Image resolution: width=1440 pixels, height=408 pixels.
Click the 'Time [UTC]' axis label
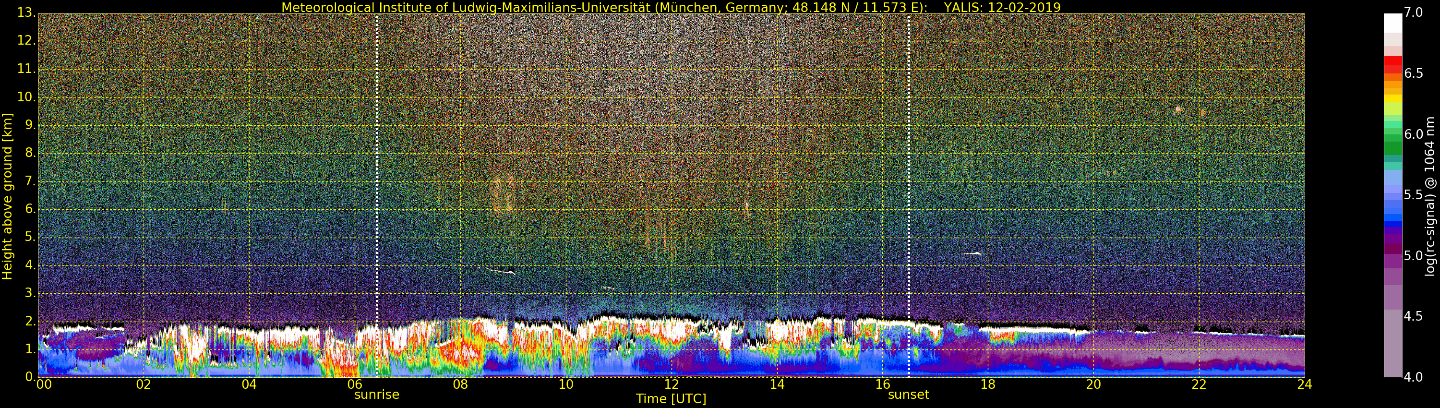point(671,399)
